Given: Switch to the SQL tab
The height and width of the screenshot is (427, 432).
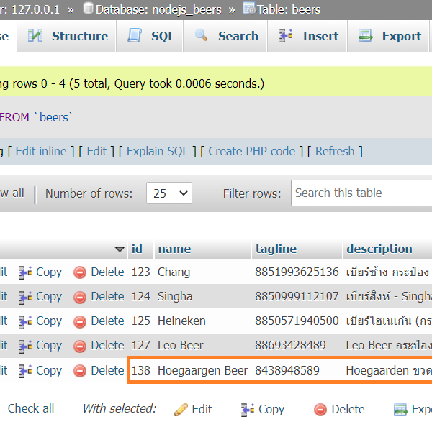Looking at the screenshot, I should pos(151,36).
